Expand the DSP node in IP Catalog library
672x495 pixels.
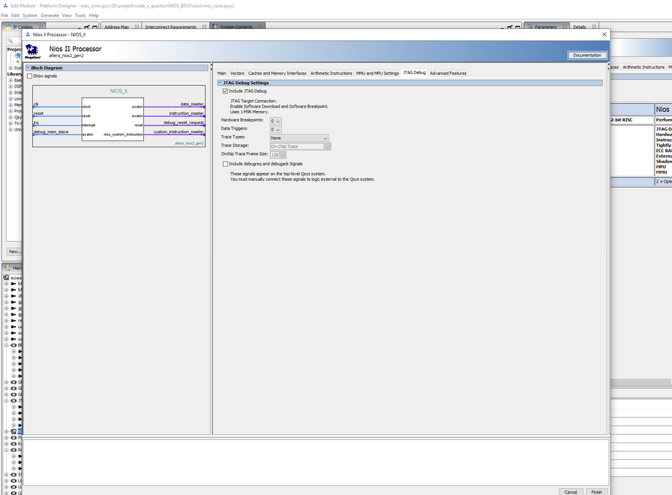[10, 87]
